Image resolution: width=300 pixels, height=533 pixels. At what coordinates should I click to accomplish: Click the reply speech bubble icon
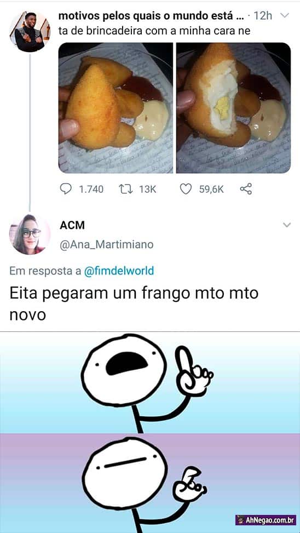pyautogui.click(x=66, y=189)
